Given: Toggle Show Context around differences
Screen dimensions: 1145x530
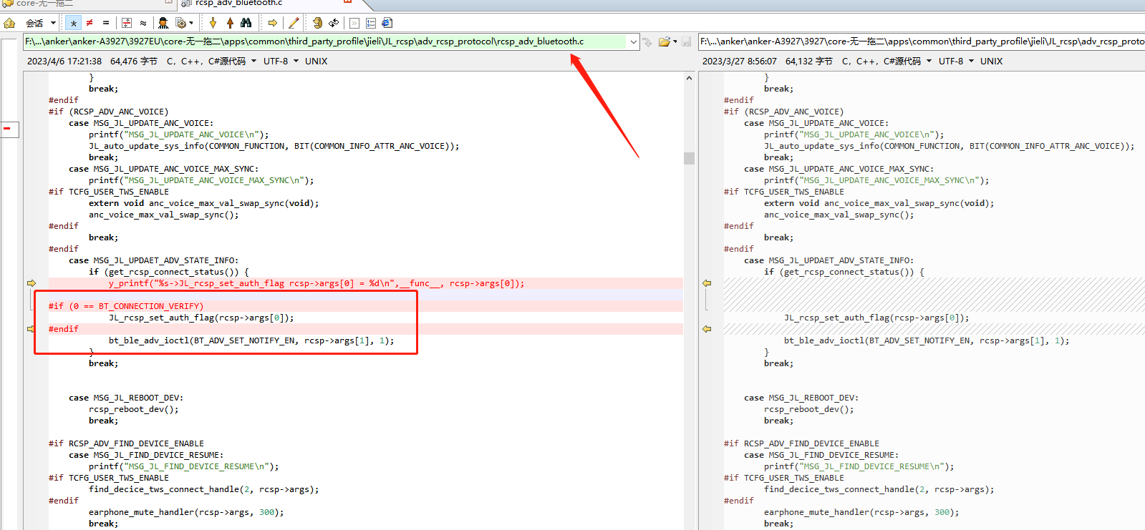Looking at the screenshot, I should [x=127, y=23].
